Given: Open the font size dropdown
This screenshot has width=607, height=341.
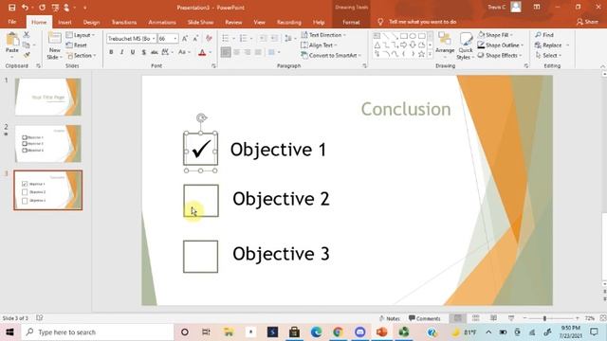Looking at the screenshot, I should [x=175, y=39].
